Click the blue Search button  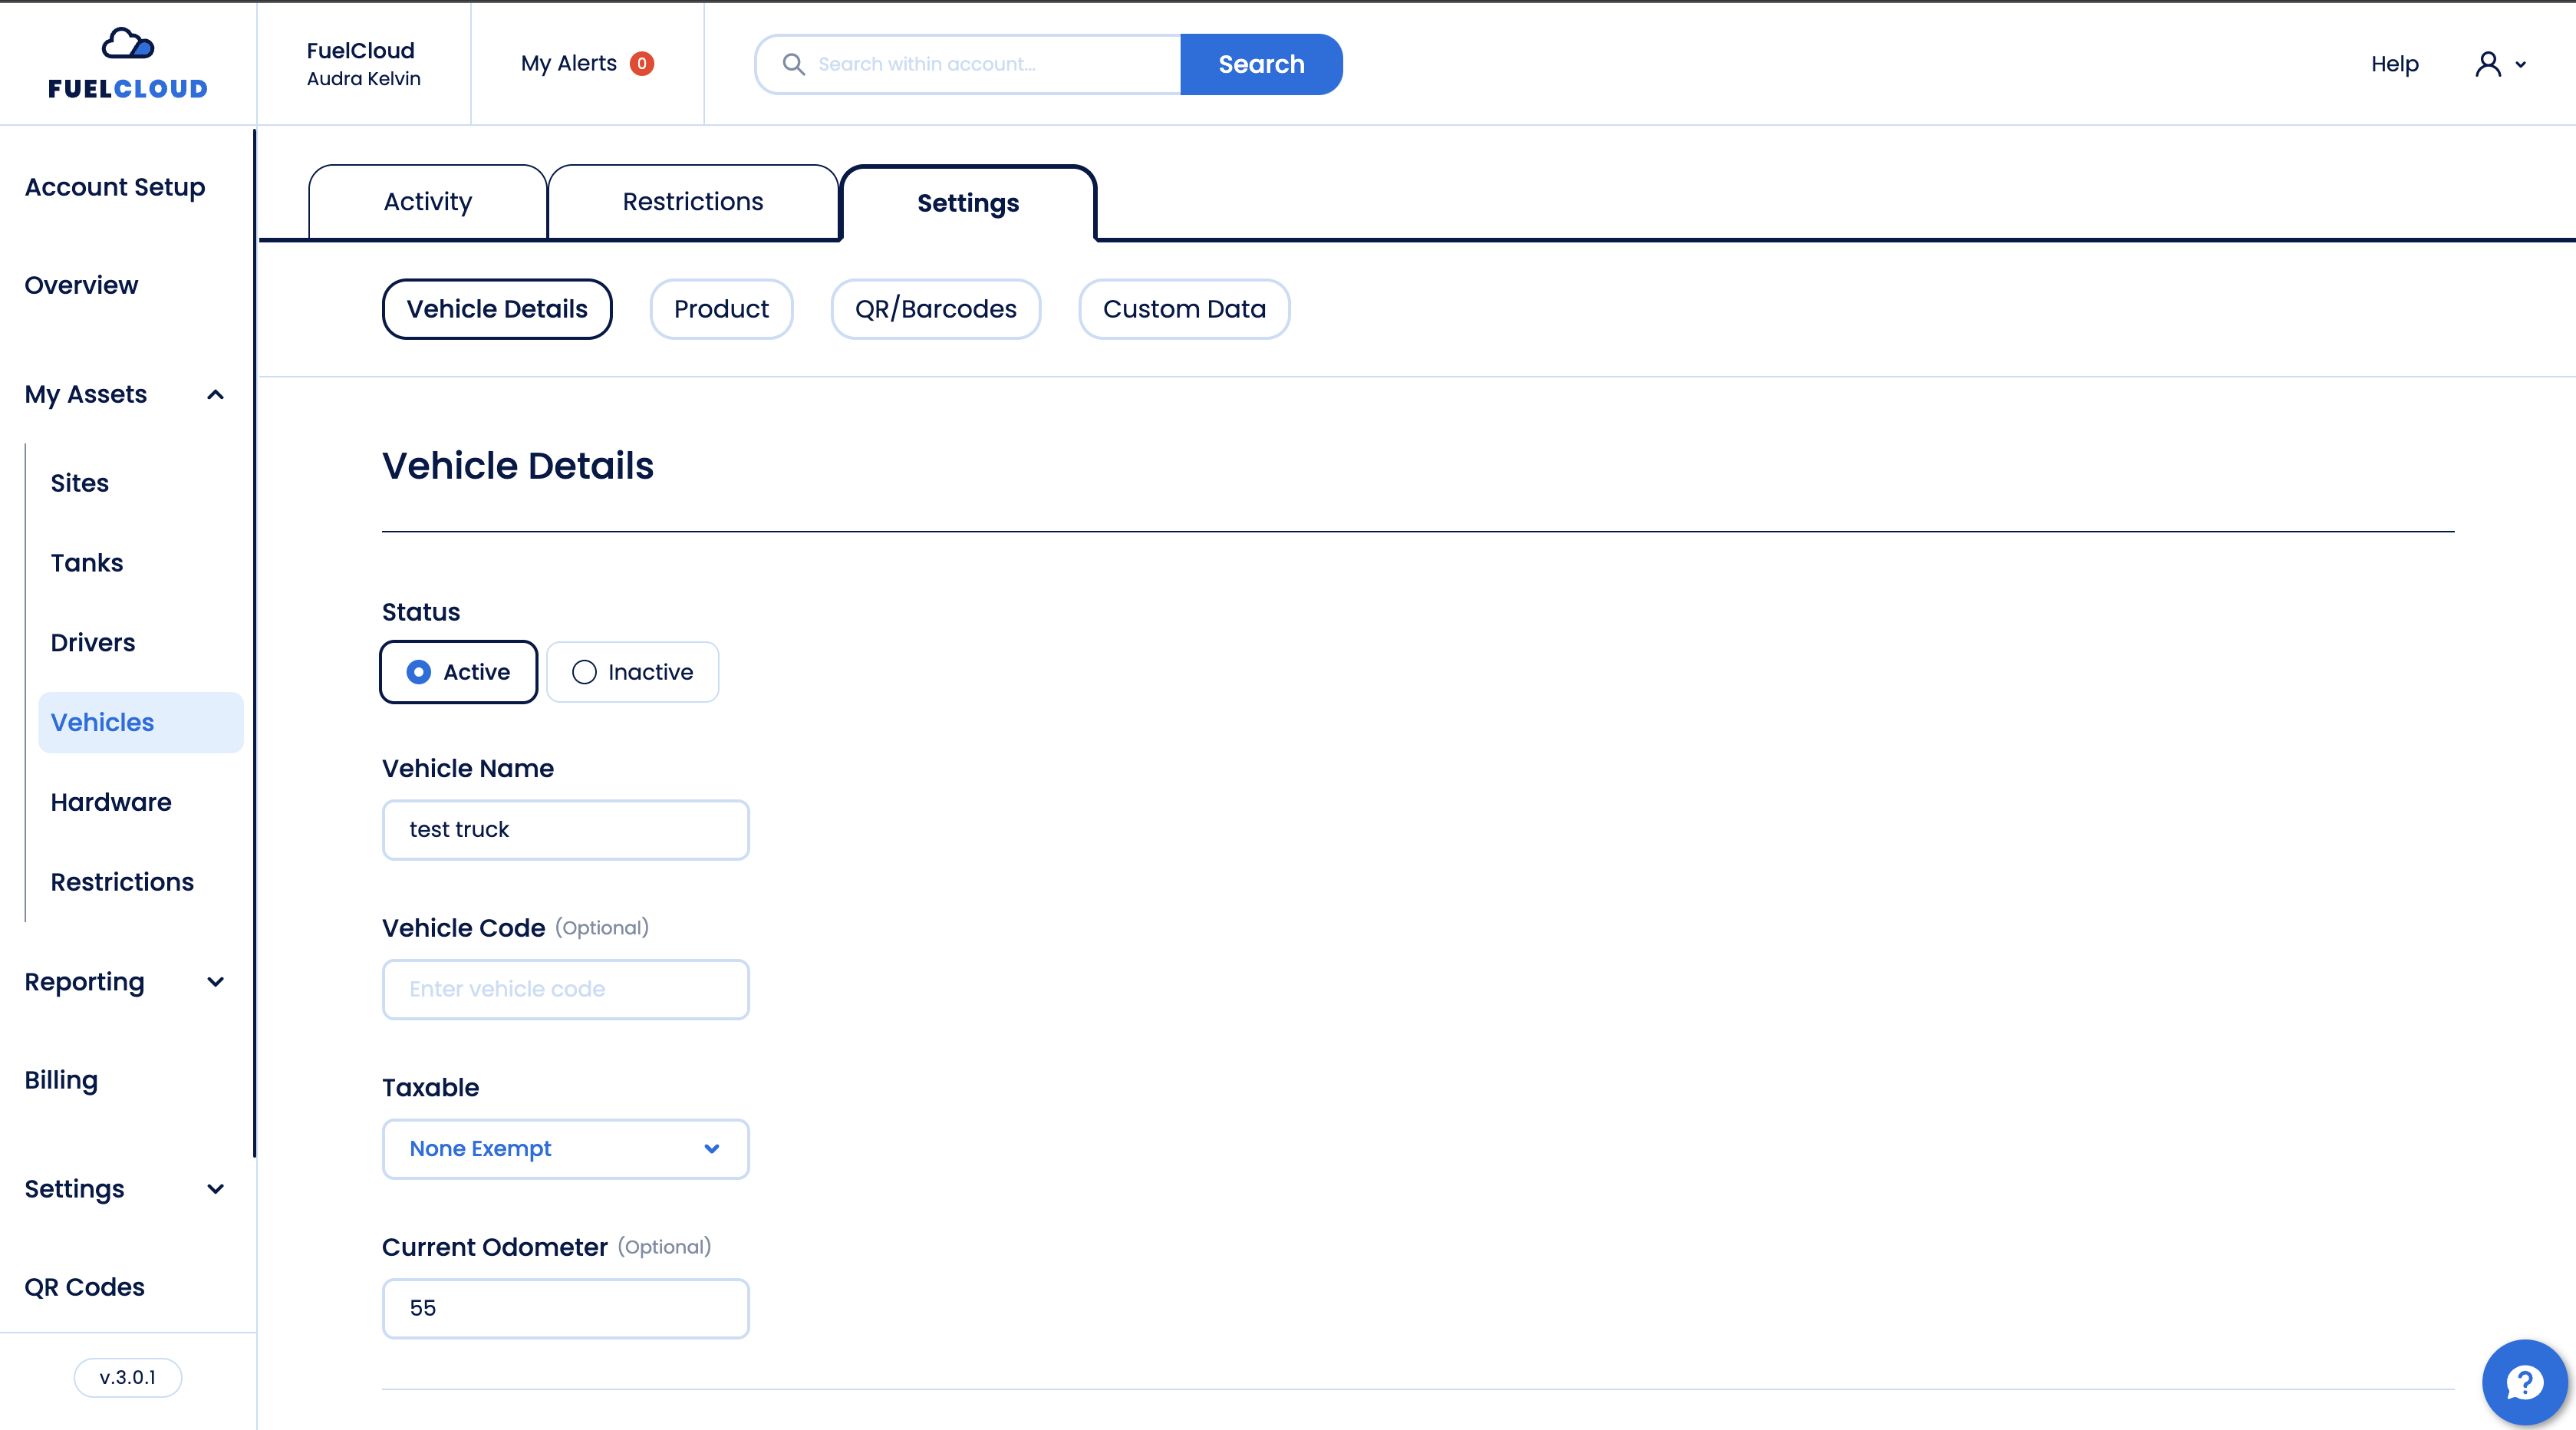(1261, 64)
